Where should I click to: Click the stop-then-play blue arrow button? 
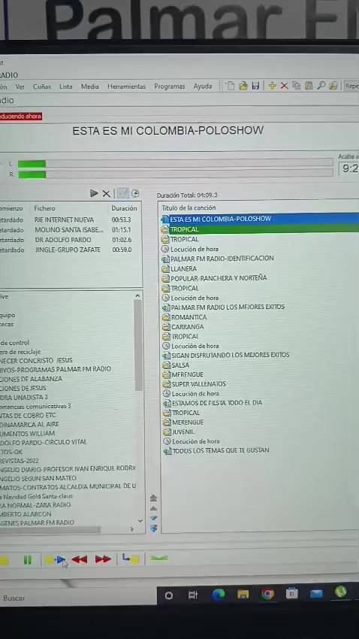pos(56,560)
